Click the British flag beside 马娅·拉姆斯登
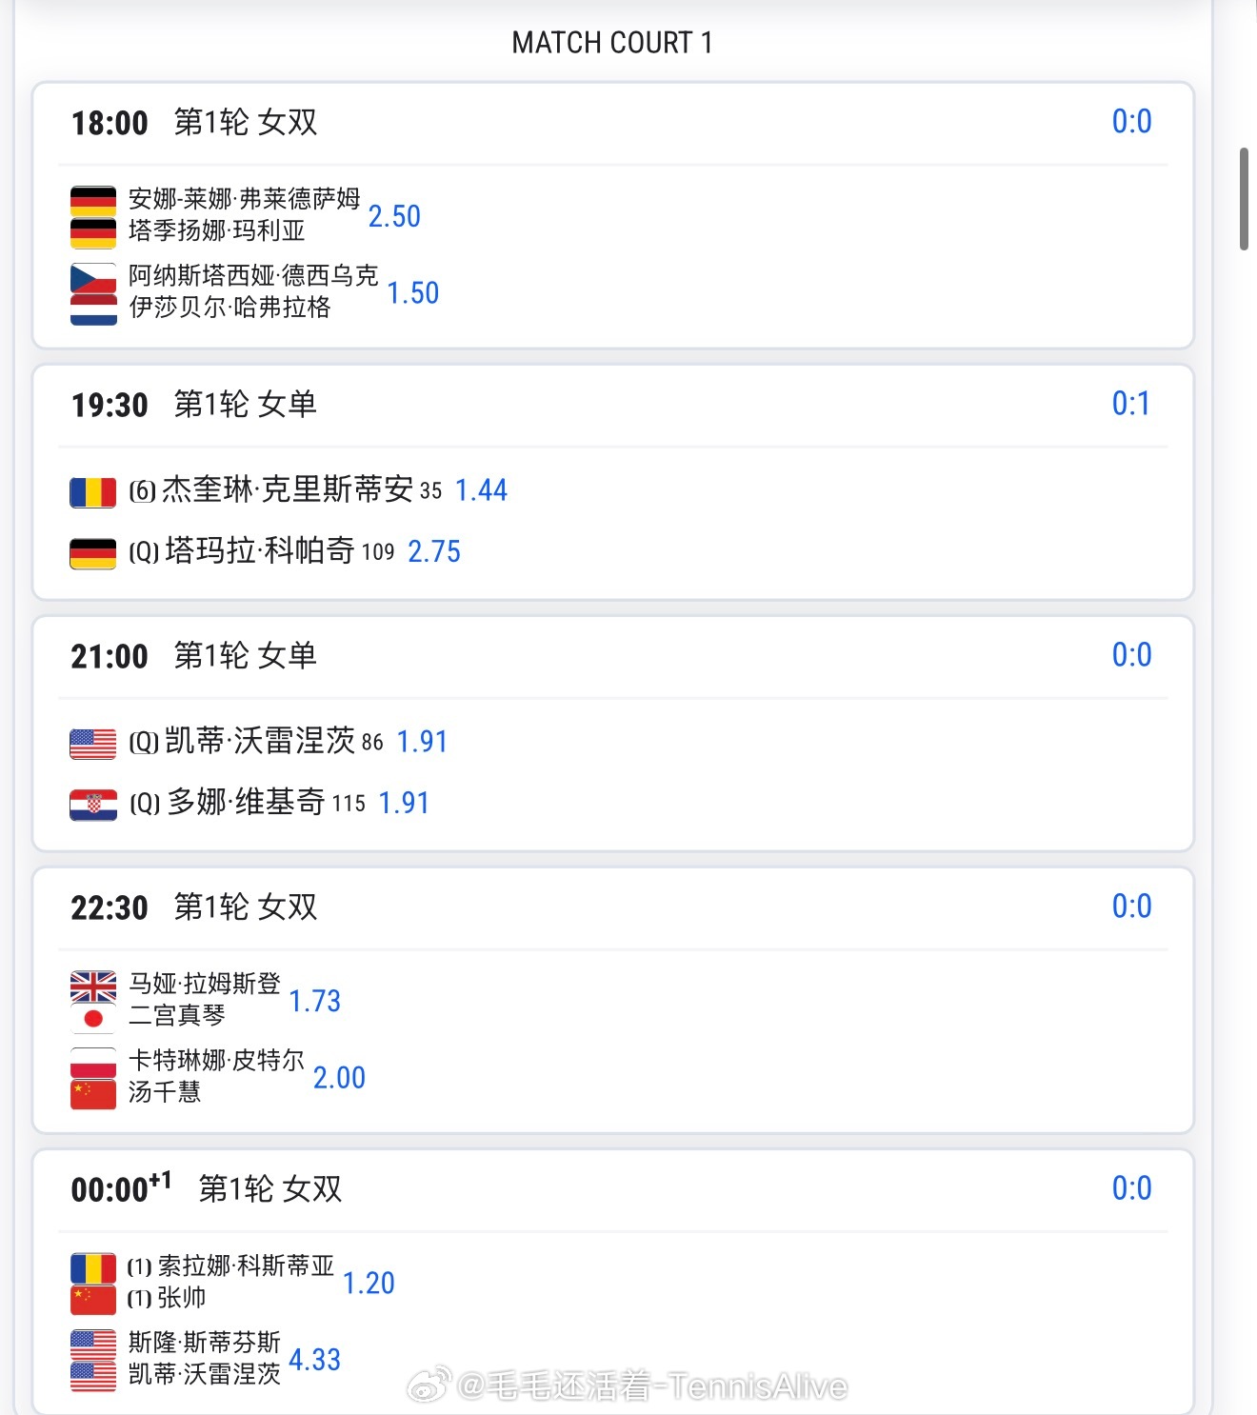1257x1415 pixels. click(93, 986)
